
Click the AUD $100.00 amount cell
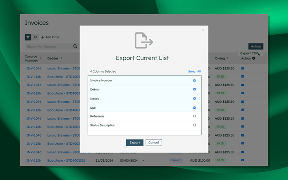[200, 160]
